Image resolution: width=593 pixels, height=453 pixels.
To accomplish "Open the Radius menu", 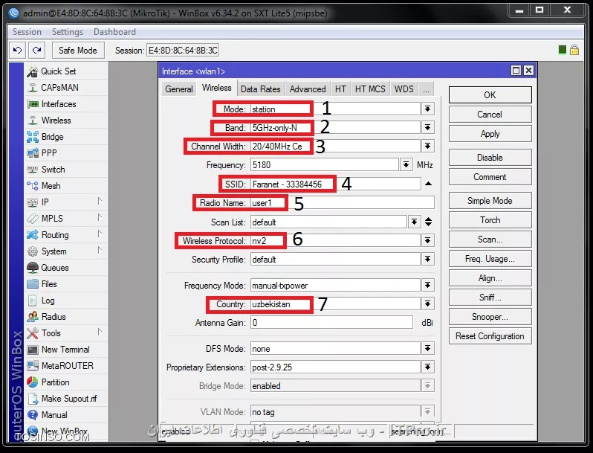I will tap(66, 317).
